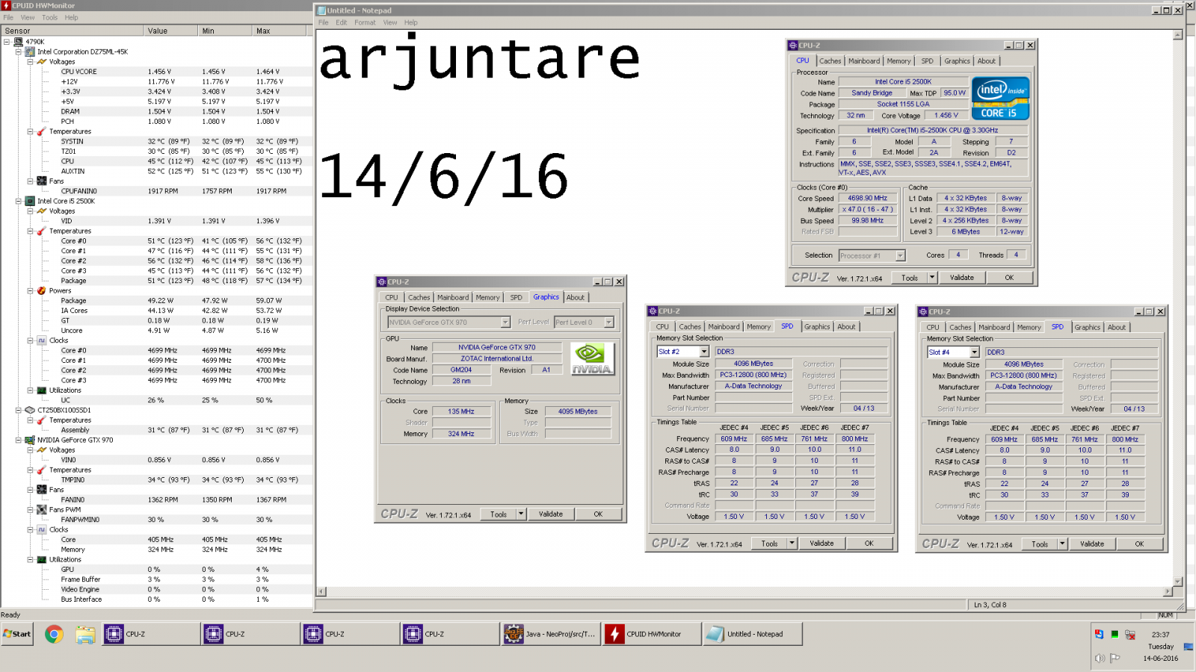The height and width of the screenshot is (672, 1196).
Task: Open the Slot #2 memory slot dropdown
Action: point(703,352)
